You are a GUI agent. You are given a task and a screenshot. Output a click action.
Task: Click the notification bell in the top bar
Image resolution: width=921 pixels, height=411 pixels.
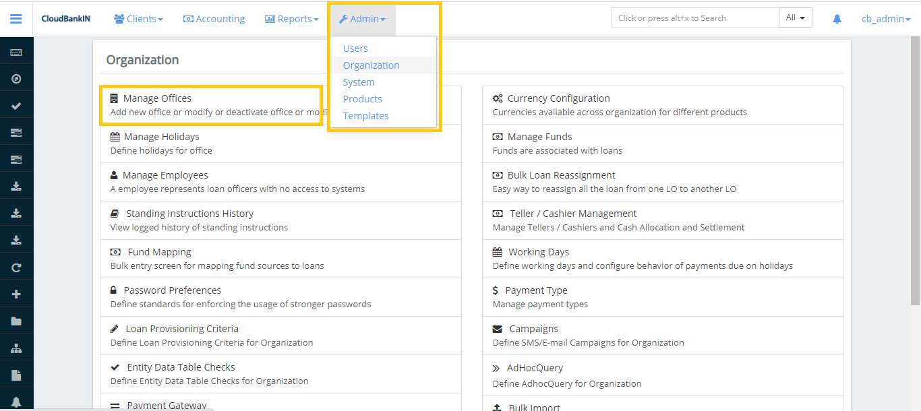coord(837,19)
